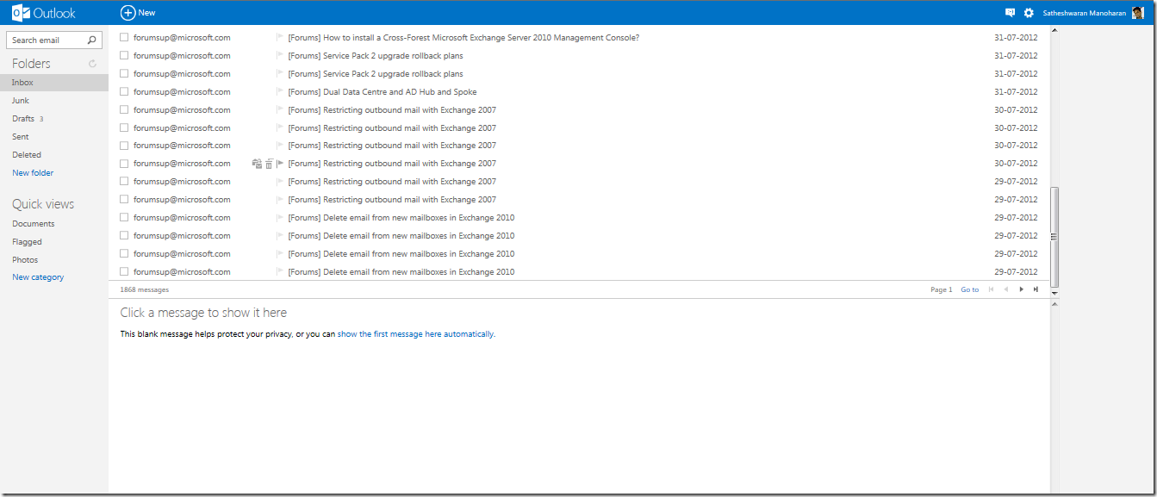Go to the previous page arrow
Image resolution: width=1157 pixels, height=497 pixels.
[x=1006, y=289]
